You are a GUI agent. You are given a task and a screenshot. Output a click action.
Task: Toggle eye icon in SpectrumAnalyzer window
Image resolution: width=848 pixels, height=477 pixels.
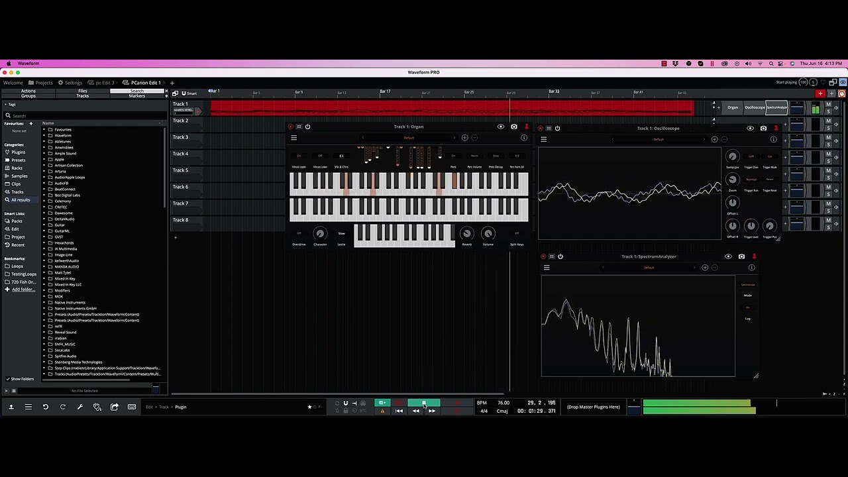[x=728, y=256]
